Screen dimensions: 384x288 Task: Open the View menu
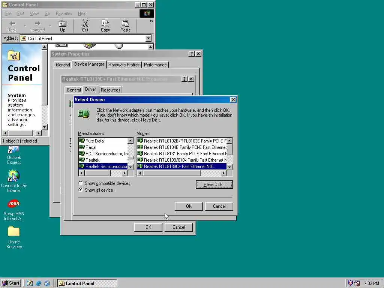34,13
